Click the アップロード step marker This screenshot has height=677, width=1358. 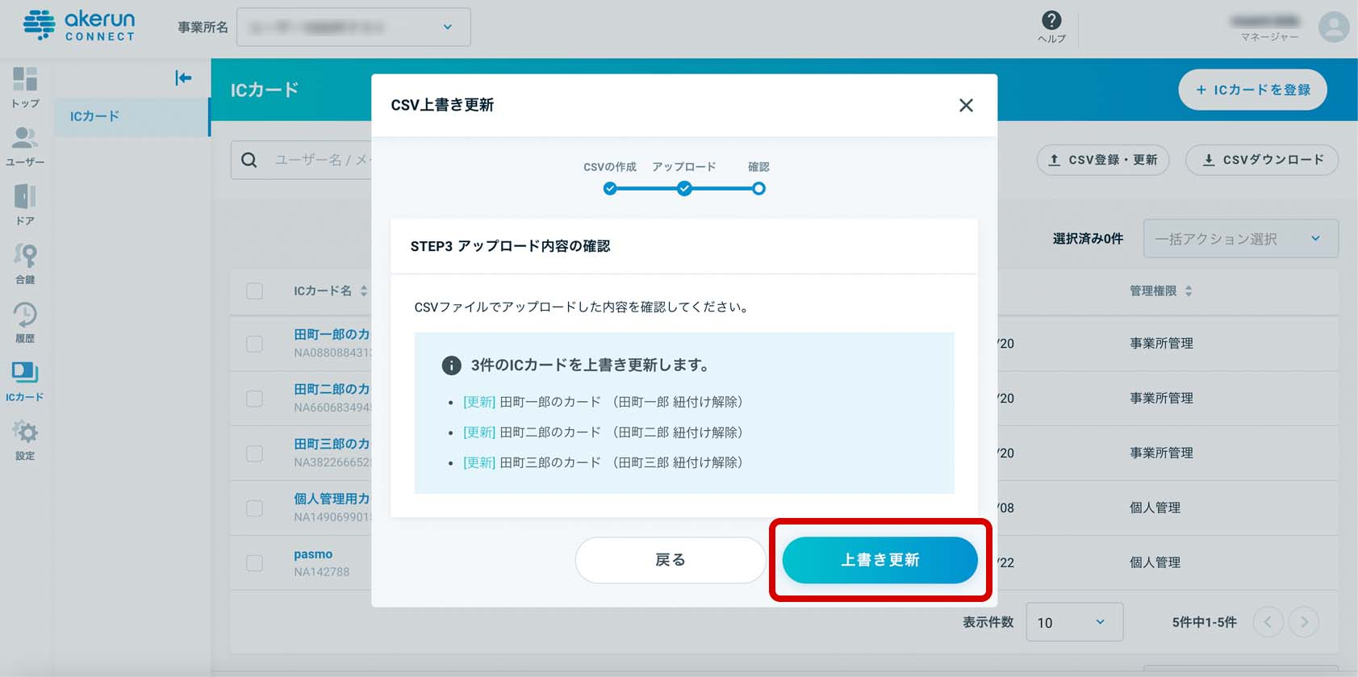(x=684, y=188)
